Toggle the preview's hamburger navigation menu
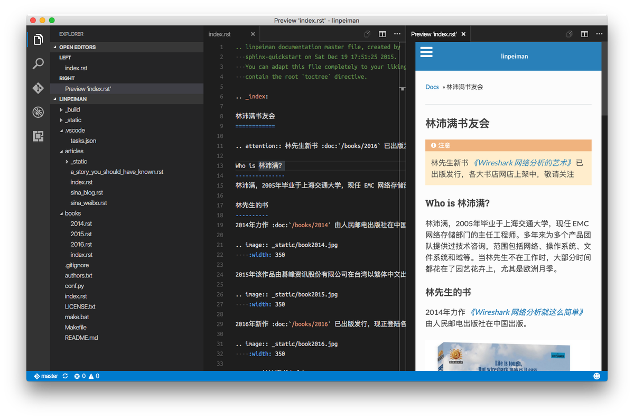 click(x=426, y=52)
